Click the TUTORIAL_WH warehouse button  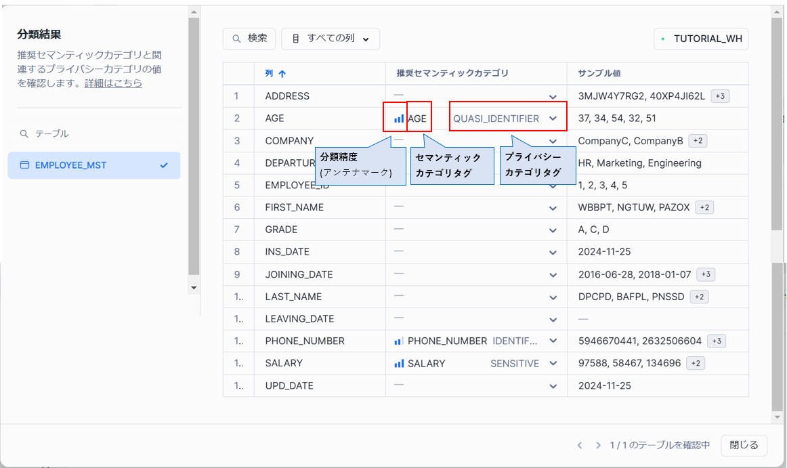701,39
